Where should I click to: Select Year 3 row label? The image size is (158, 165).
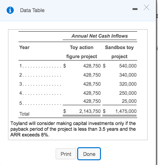coord(40,84)
